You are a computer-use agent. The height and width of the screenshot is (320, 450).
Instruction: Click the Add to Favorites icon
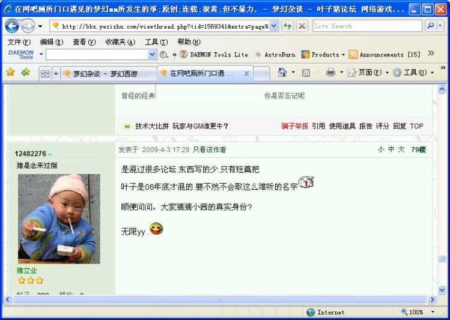25,73
